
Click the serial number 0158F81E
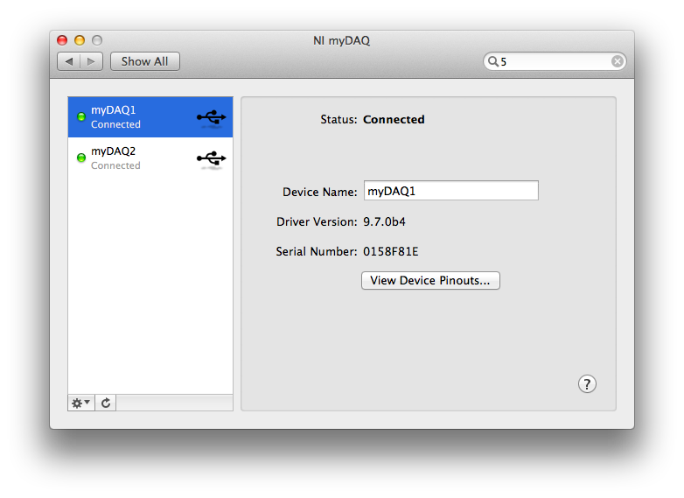[391, 252]
